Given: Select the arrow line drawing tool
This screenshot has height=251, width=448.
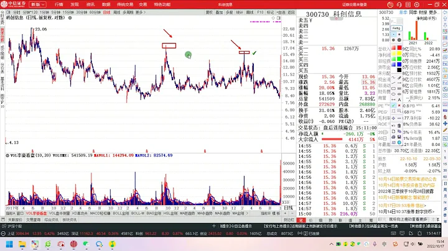Looking at the screenshot, I should coord(399,83).
